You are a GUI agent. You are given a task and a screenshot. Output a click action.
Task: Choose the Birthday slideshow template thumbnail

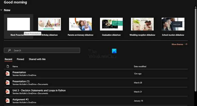point(50,24)
